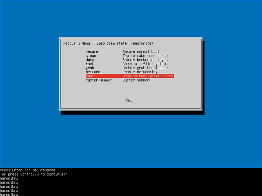
Task: Click the 'press Control-D to continue' line
Action: point(34,174)
